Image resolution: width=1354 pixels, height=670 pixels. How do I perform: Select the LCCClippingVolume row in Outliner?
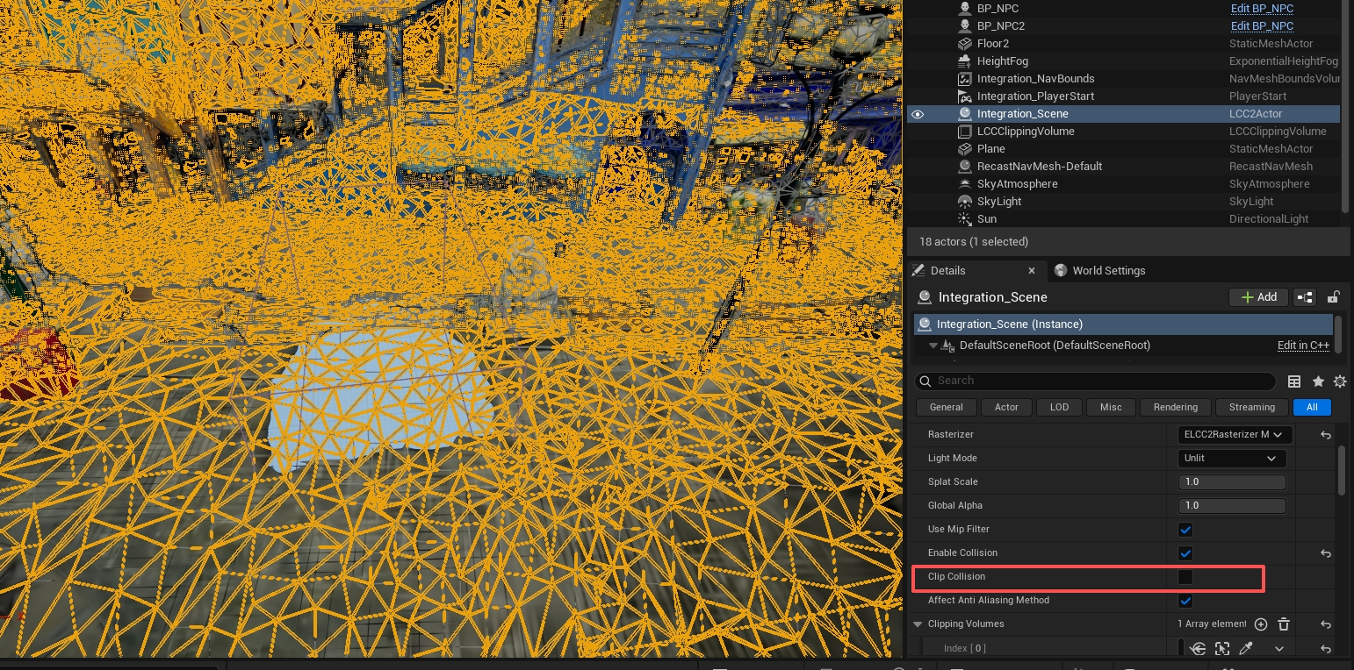[1123, 132]
